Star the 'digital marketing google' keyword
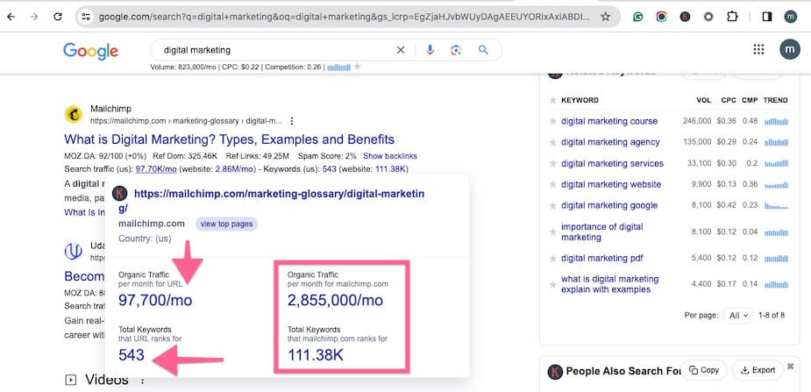Screen dimensions: 811x392 pyautogui.click(x=553, y=205)
